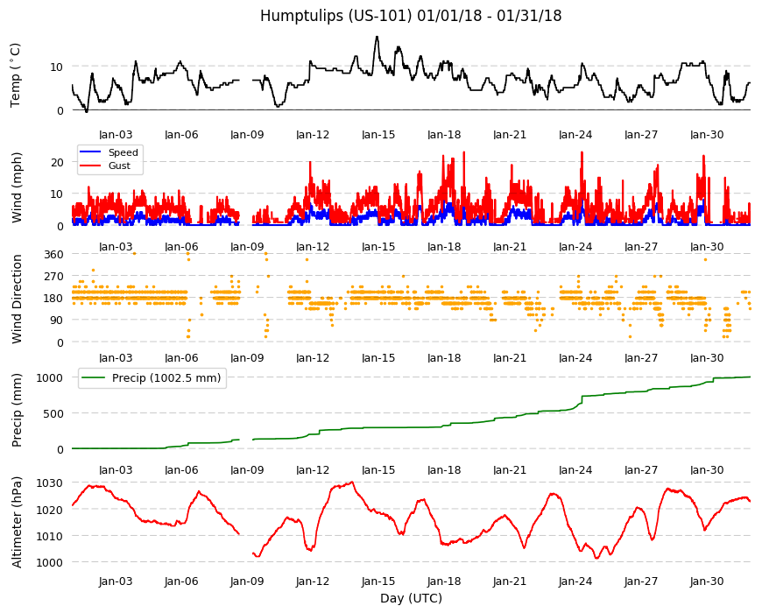Click the red Gust legend line
The image size is (762, 613).
point(90,166)
